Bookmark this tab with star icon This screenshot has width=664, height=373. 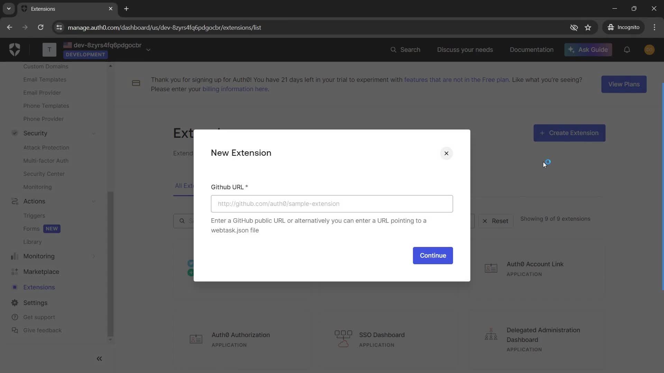588,27
